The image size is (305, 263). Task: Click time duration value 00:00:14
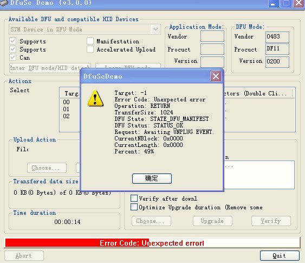click(67, 222)
